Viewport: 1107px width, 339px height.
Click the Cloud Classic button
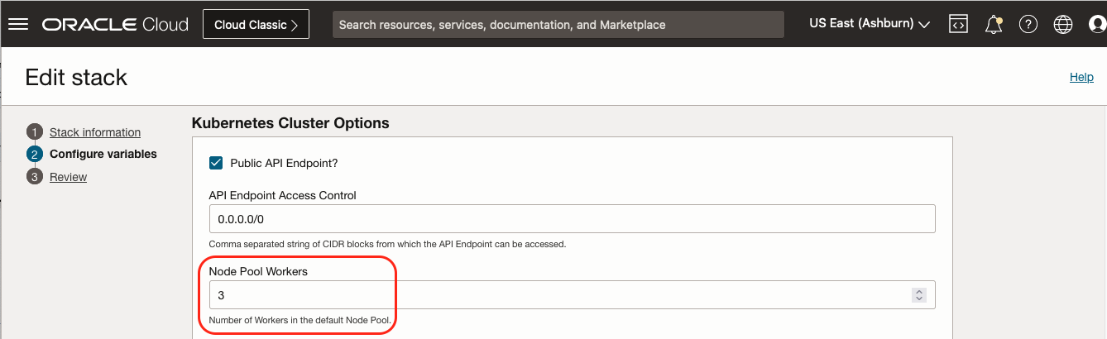coord(256,24)
